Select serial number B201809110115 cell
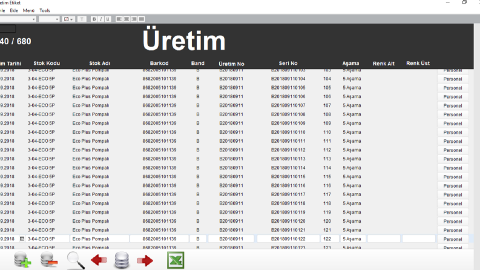 point(288,177)
